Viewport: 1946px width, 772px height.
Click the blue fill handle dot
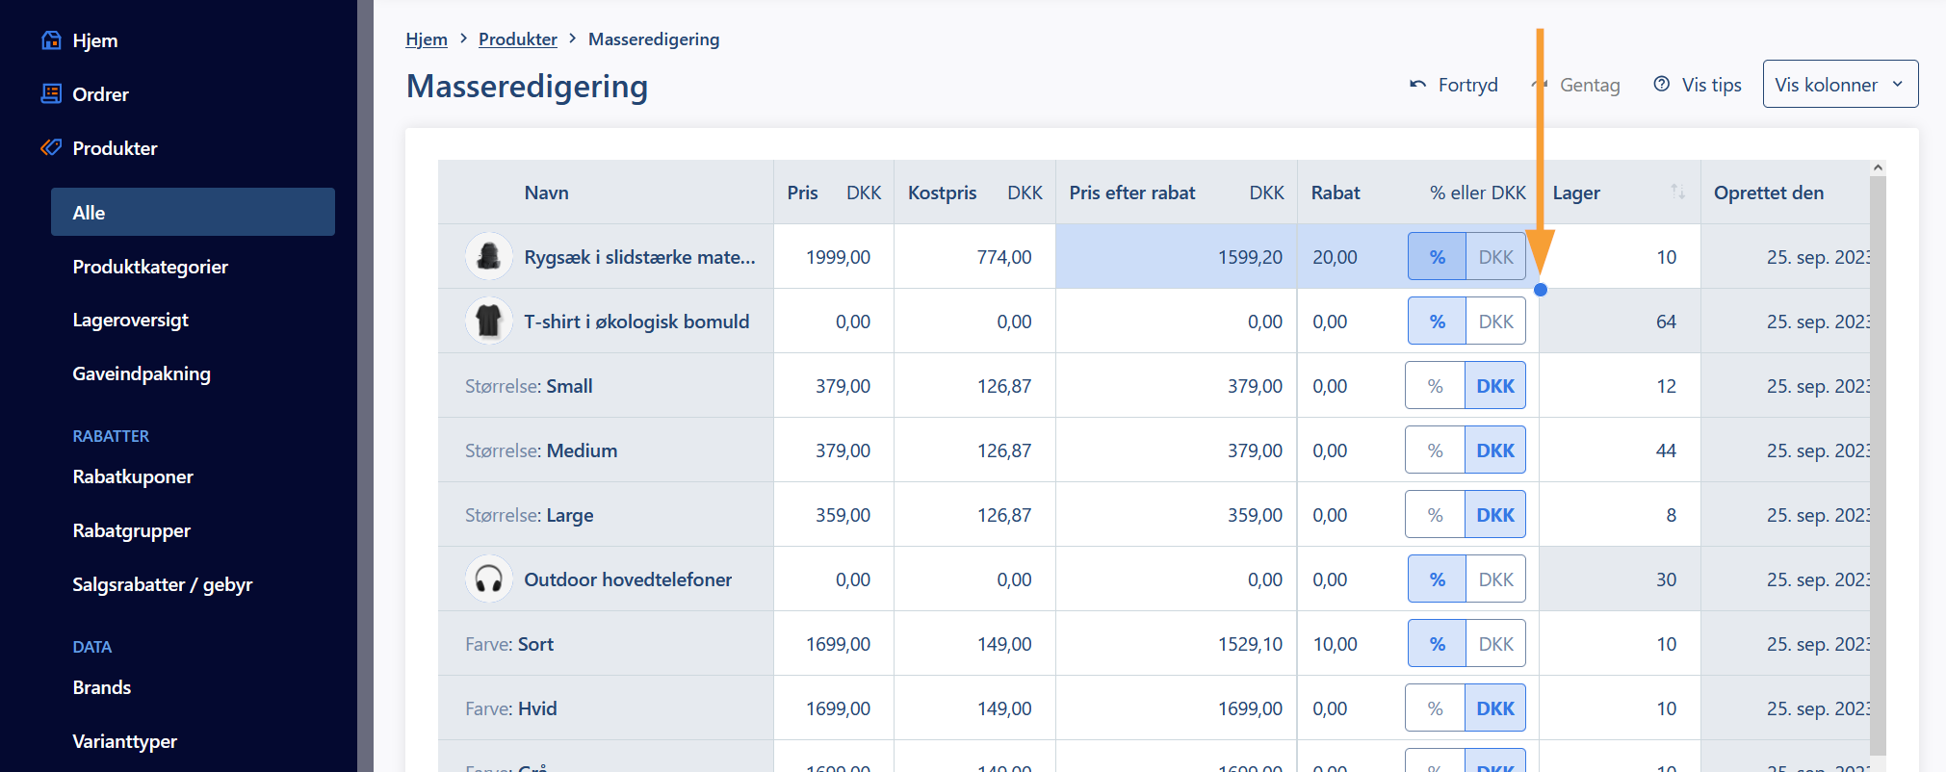tap(1541, 290)
